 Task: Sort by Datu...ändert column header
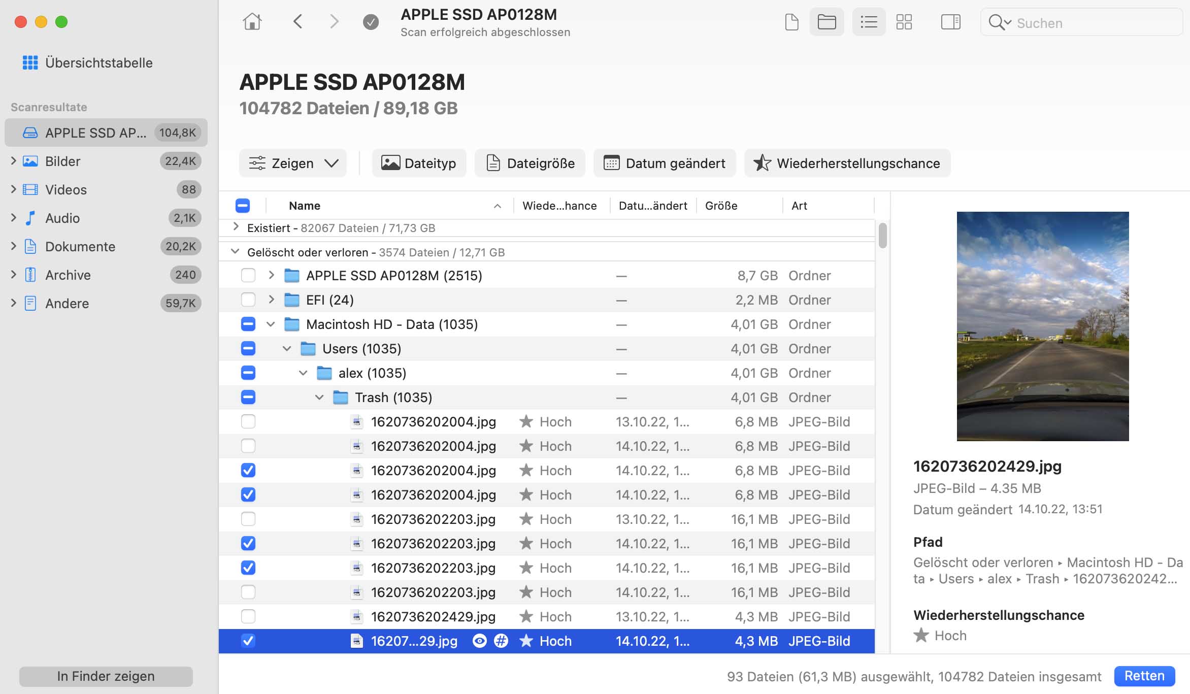pyautogui.click(x=653, y=206)
